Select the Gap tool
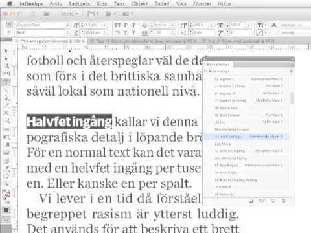 point(6,74)
